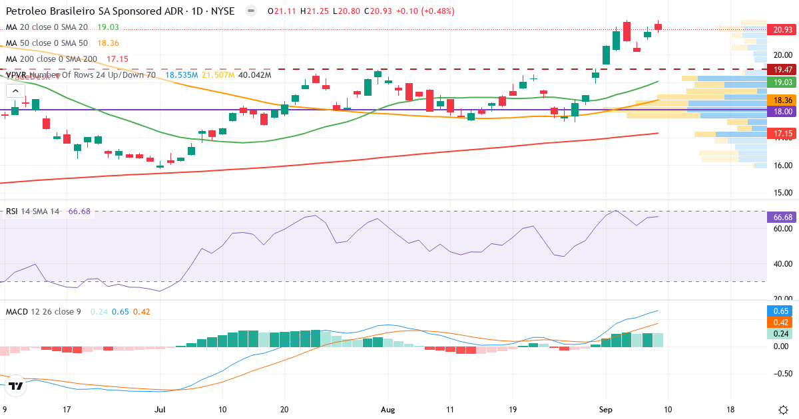The height and width of the screenshot is (419, 799).
Task: Click the teal 0.24 histogram axis label
Action: (x=779, y=335)
